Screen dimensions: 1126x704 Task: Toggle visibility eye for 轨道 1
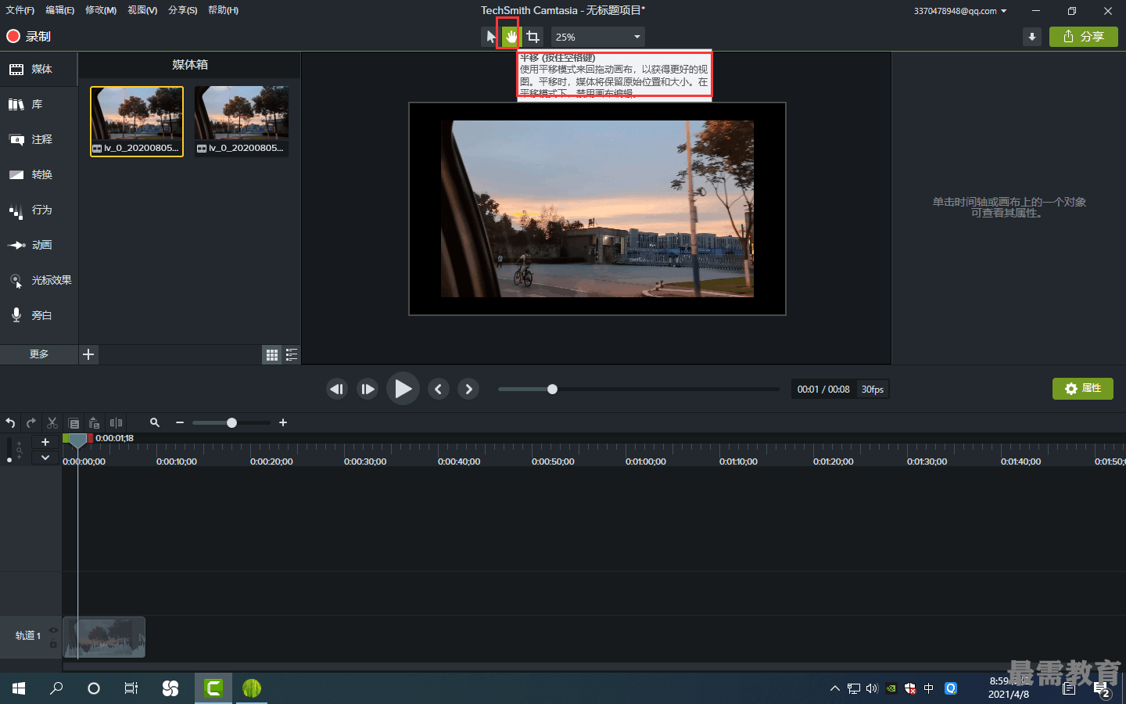(x=53, y=630)
